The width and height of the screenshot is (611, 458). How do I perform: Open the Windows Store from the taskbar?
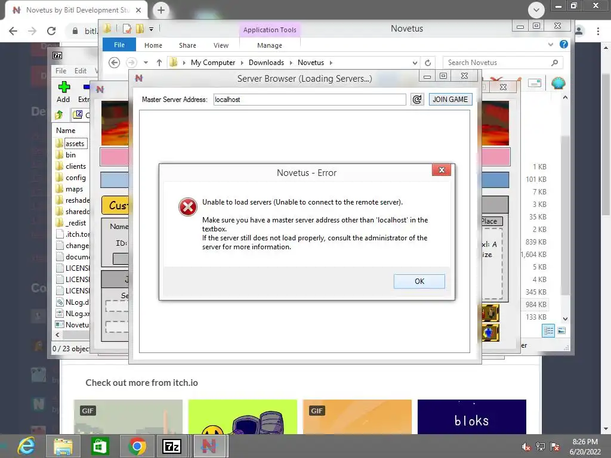tap(100, 446)
